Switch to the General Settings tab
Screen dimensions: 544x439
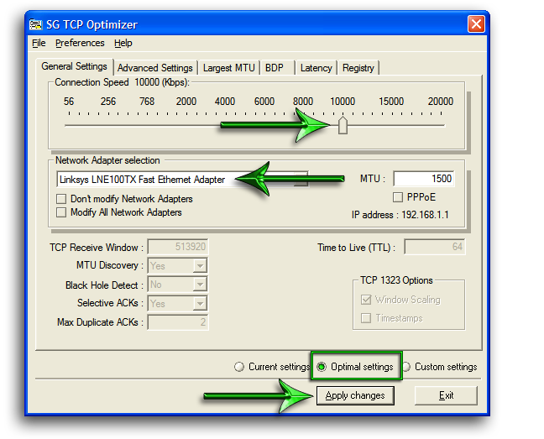point(74,66)
